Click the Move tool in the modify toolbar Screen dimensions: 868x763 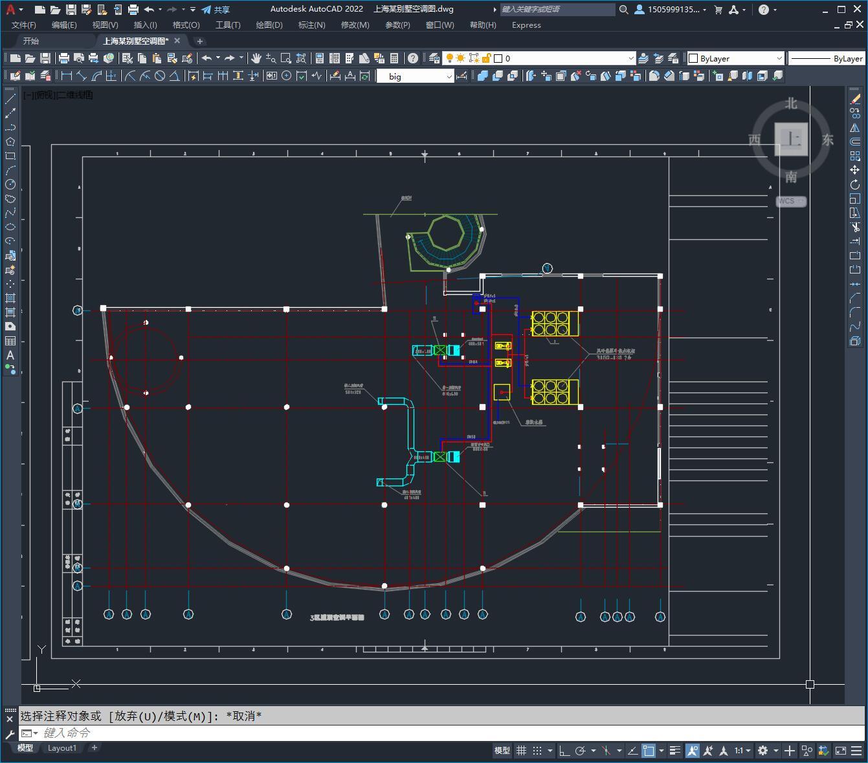coord(855,170)
